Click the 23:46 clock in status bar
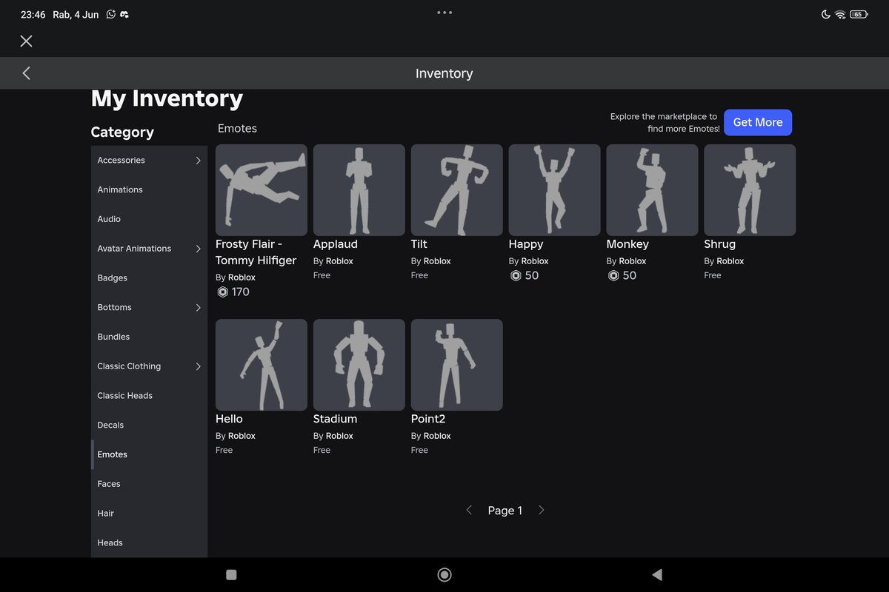Screen dimensions: 889x592 pyautogui.click(x=33, y=15)
